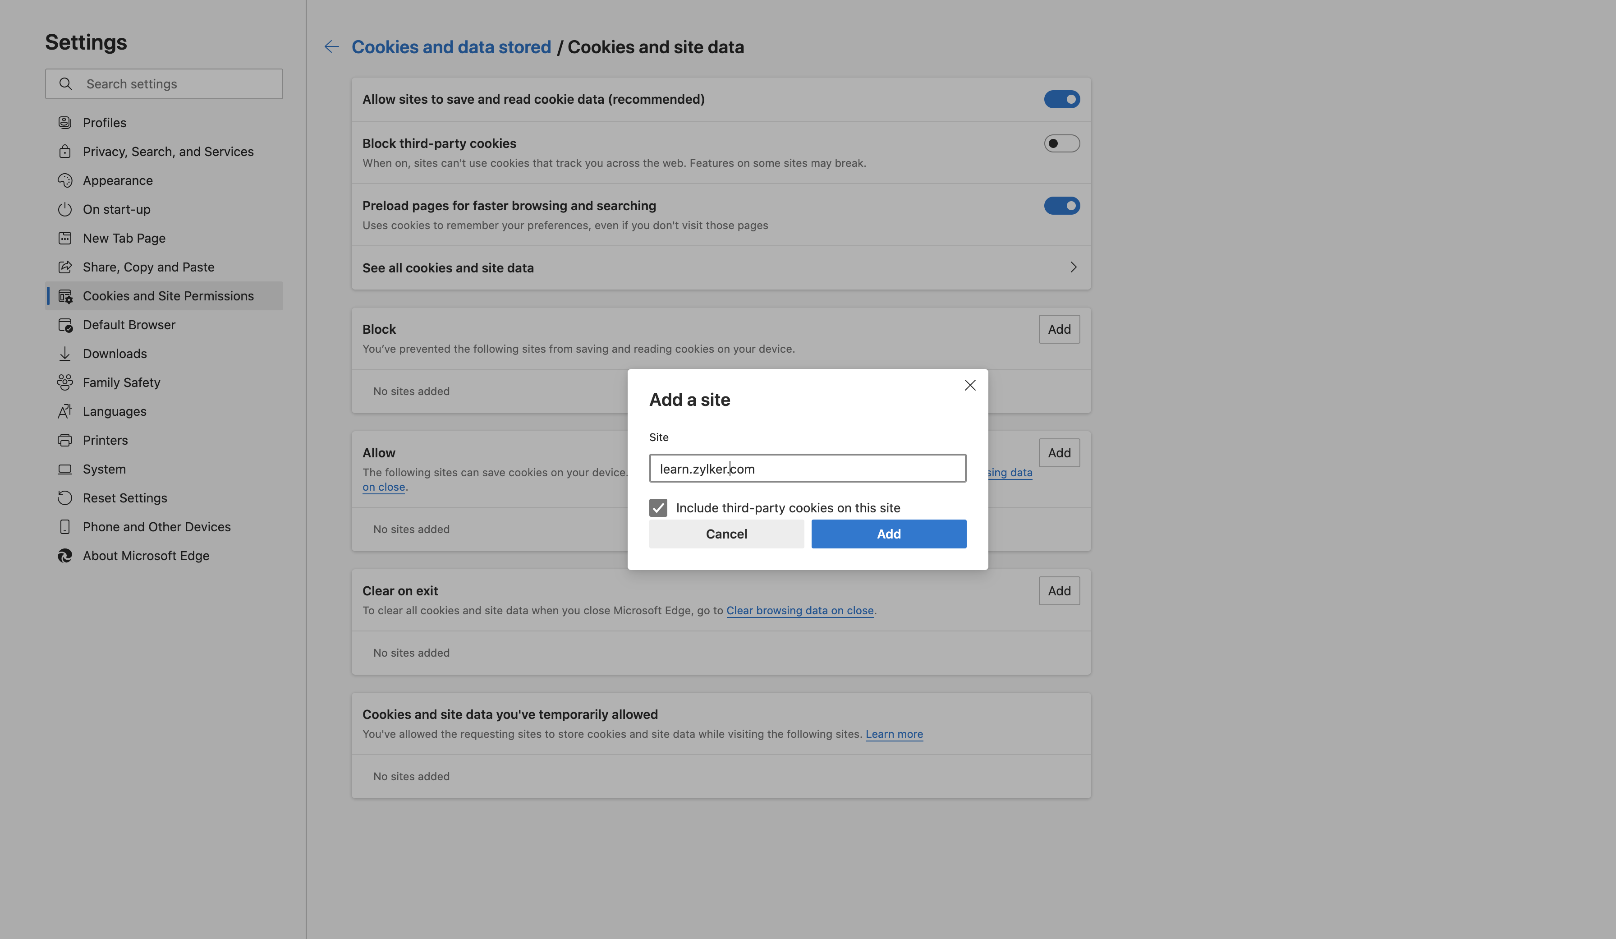Click the Appearance palette icon
1616x939 pixels.
pyautogui.click(x=65, y=180)
